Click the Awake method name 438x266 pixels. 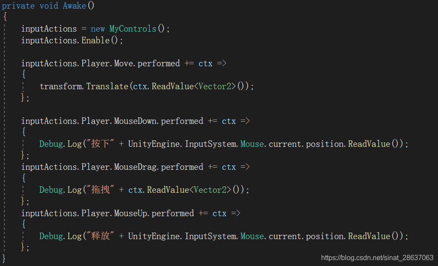tap(74, 6)
